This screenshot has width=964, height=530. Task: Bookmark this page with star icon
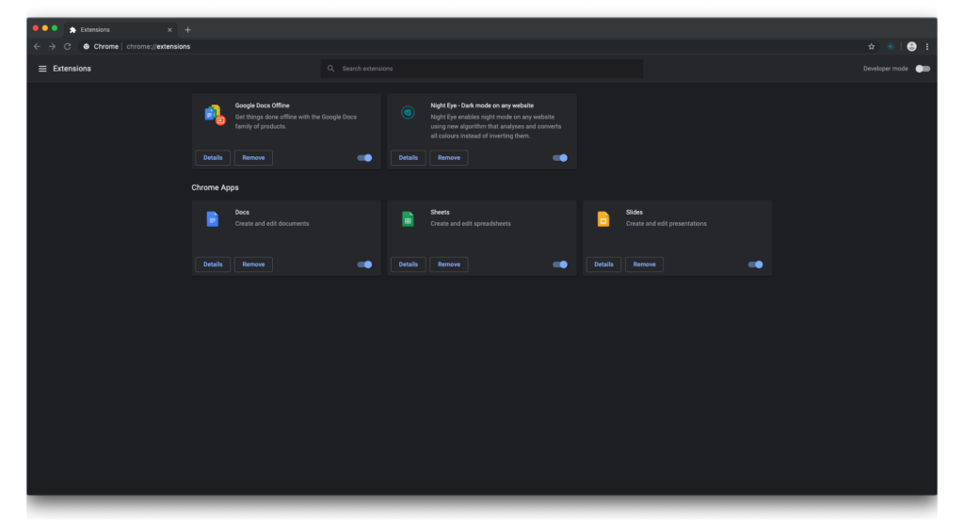[x=871, y=46]
